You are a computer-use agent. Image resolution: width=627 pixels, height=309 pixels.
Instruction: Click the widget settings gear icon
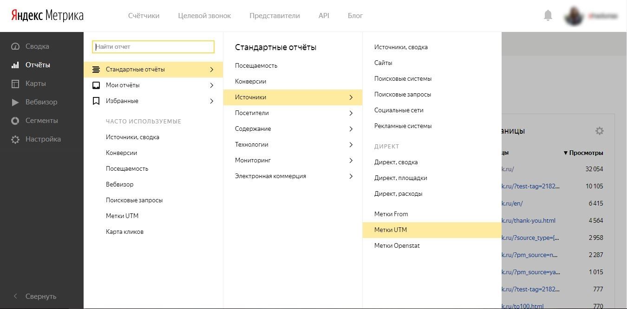tap(600, 131)
